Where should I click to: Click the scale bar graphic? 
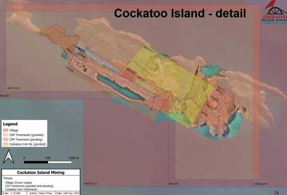(x=48, y=162)
